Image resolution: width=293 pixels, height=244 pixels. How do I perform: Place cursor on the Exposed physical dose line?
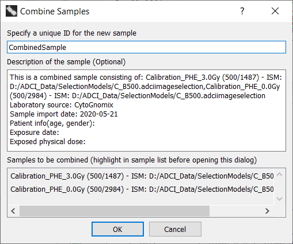click(x=48, y=142)
